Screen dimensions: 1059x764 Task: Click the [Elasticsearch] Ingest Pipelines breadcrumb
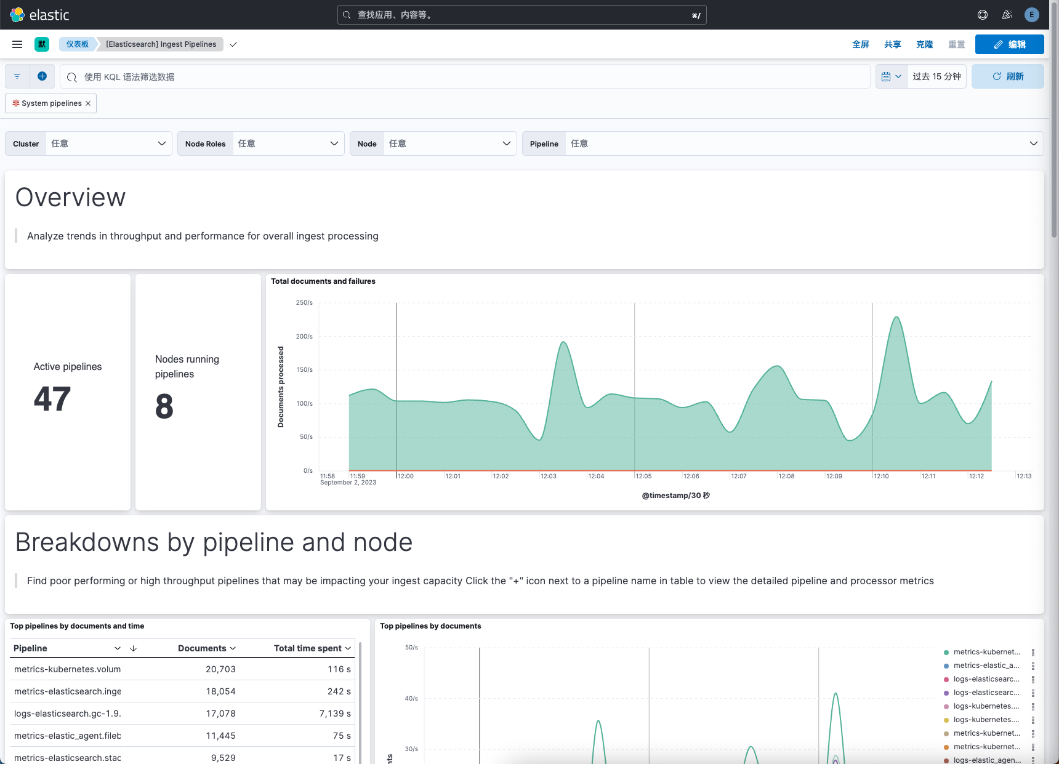pos(161,44)
